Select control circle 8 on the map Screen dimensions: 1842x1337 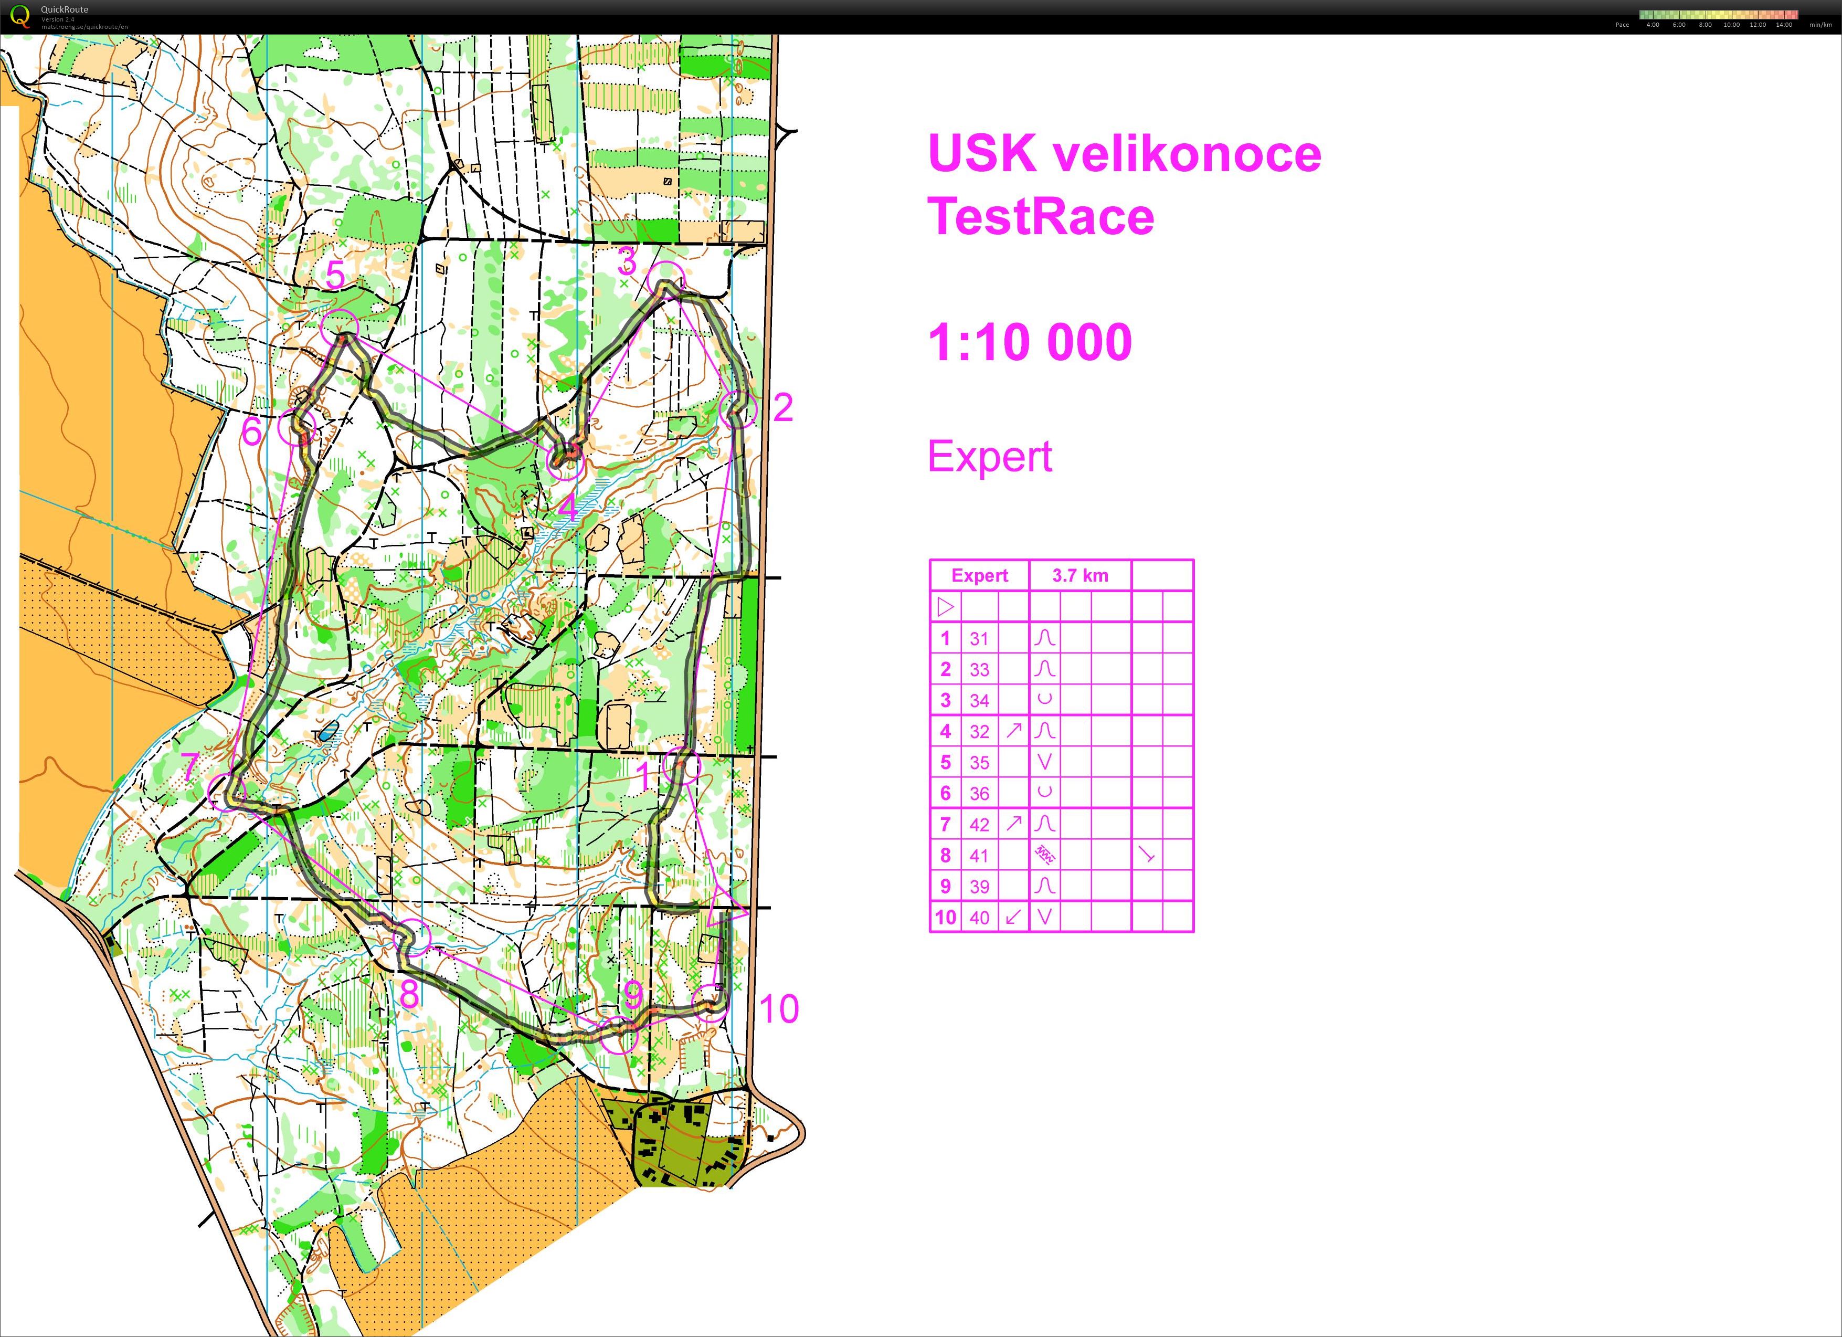[x=412, y=938]
